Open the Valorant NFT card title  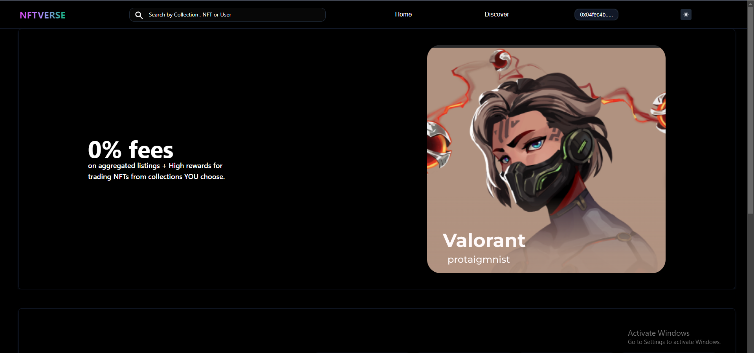click(484, 240)
